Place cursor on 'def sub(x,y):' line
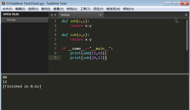The width and height of the screenshot is (190, 110). [x=75, y=35]
